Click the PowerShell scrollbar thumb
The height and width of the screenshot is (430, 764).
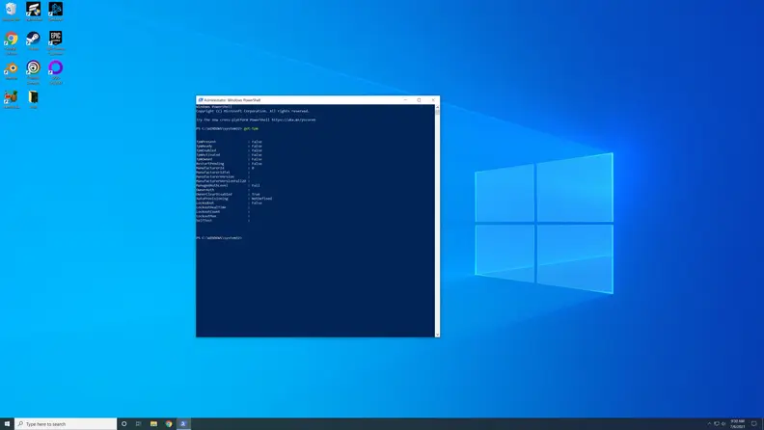pos(437,112)
